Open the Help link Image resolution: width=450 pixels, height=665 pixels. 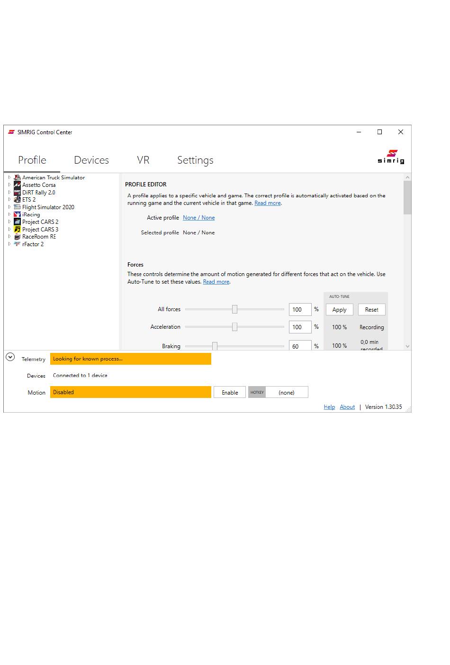coord(329,407)
